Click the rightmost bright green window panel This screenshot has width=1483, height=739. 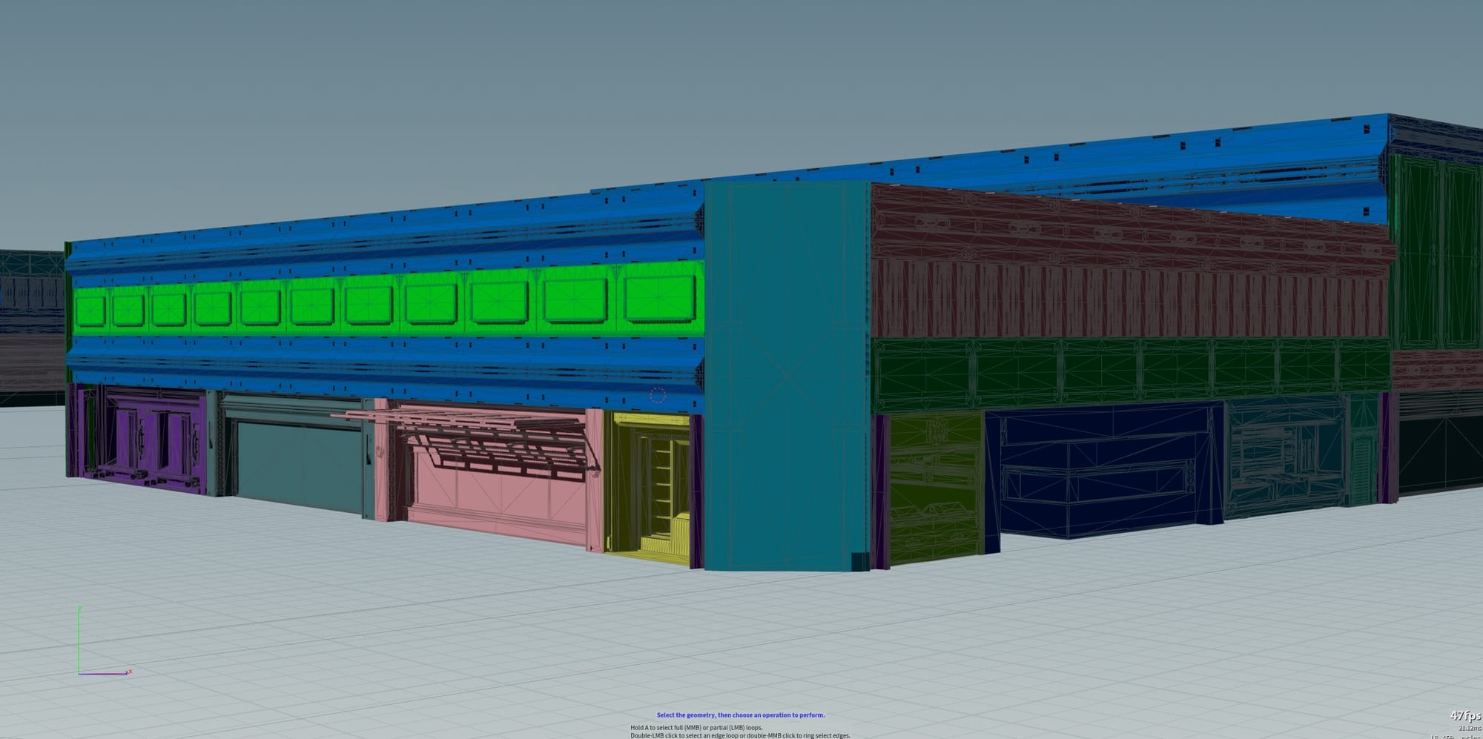point(659,298)
